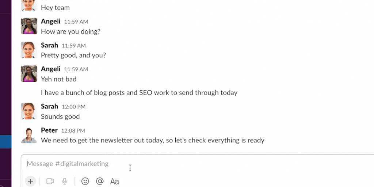374x187 pixels.
Task: Open Sarah's profile from "Sounds good" message
Action: [49, 106]
